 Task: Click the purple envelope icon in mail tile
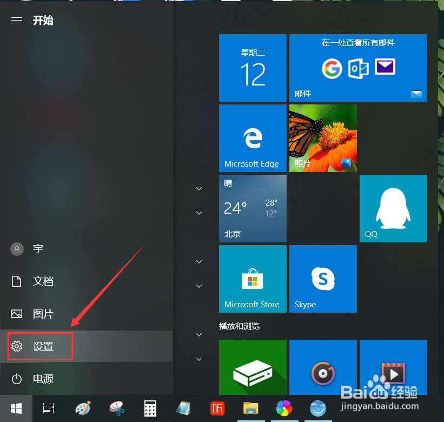(385, 67)
